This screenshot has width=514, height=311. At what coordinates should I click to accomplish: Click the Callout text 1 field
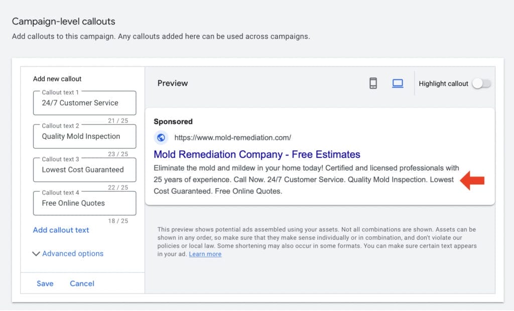(x=84, y=102)
